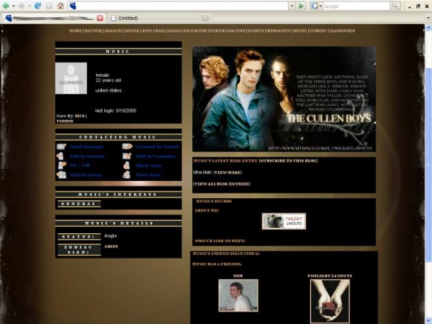Click the Tom friend name link
Image resolution: width=432 pixels, height=324 pixels.
coord(238,276)
